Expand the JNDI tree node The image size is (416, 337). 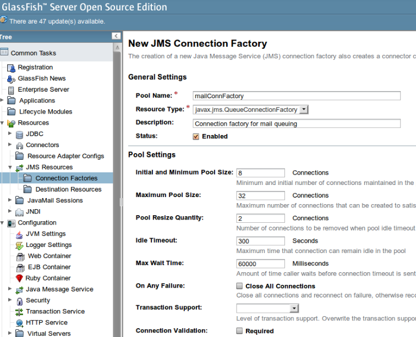click(x=10, y=211)
